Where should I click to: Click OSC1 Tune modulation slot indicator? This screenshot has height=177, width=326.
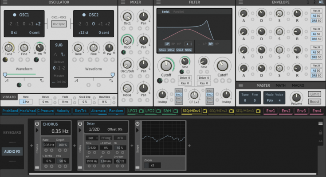[x=5, y=60]
